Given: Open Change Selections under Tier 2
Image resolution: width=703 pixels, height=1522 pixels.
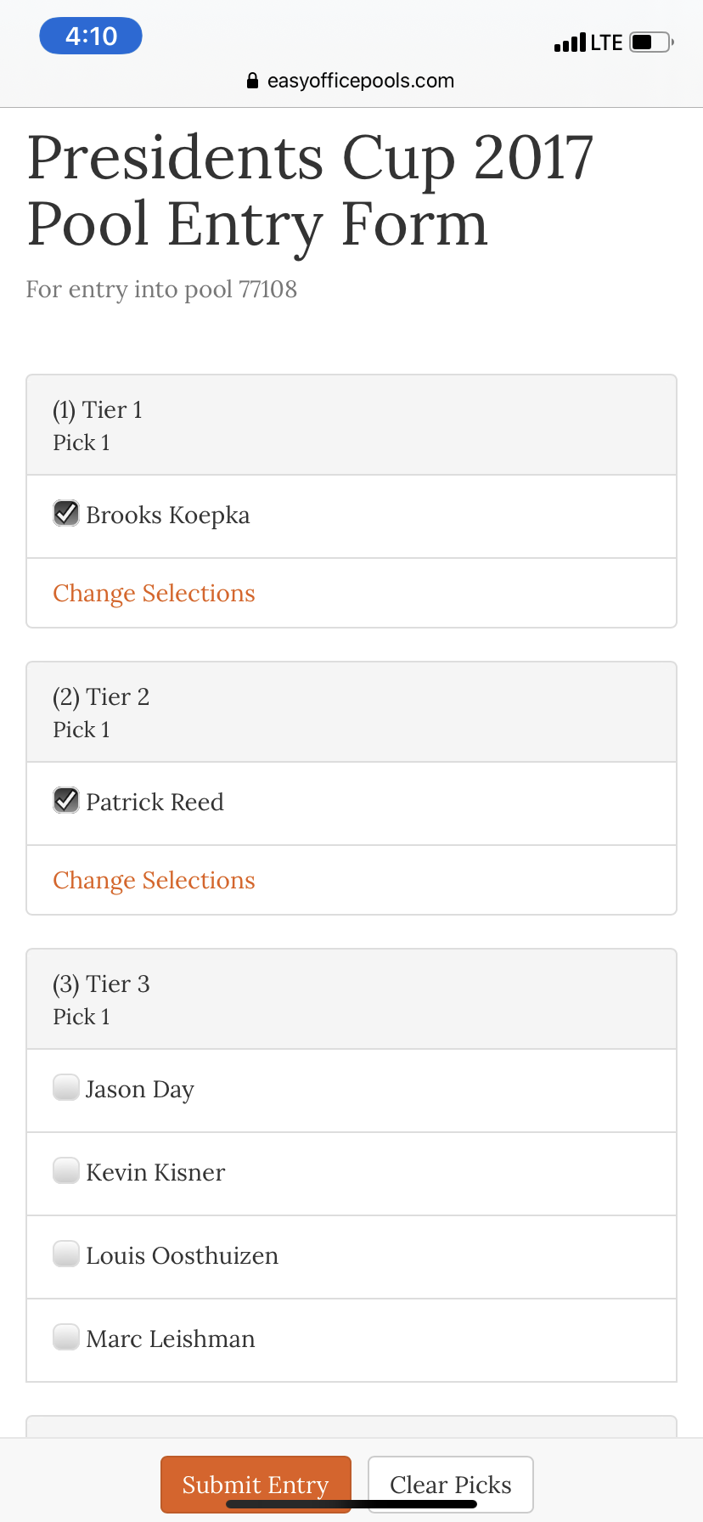Looking at the screenshot, I should 154,880.
